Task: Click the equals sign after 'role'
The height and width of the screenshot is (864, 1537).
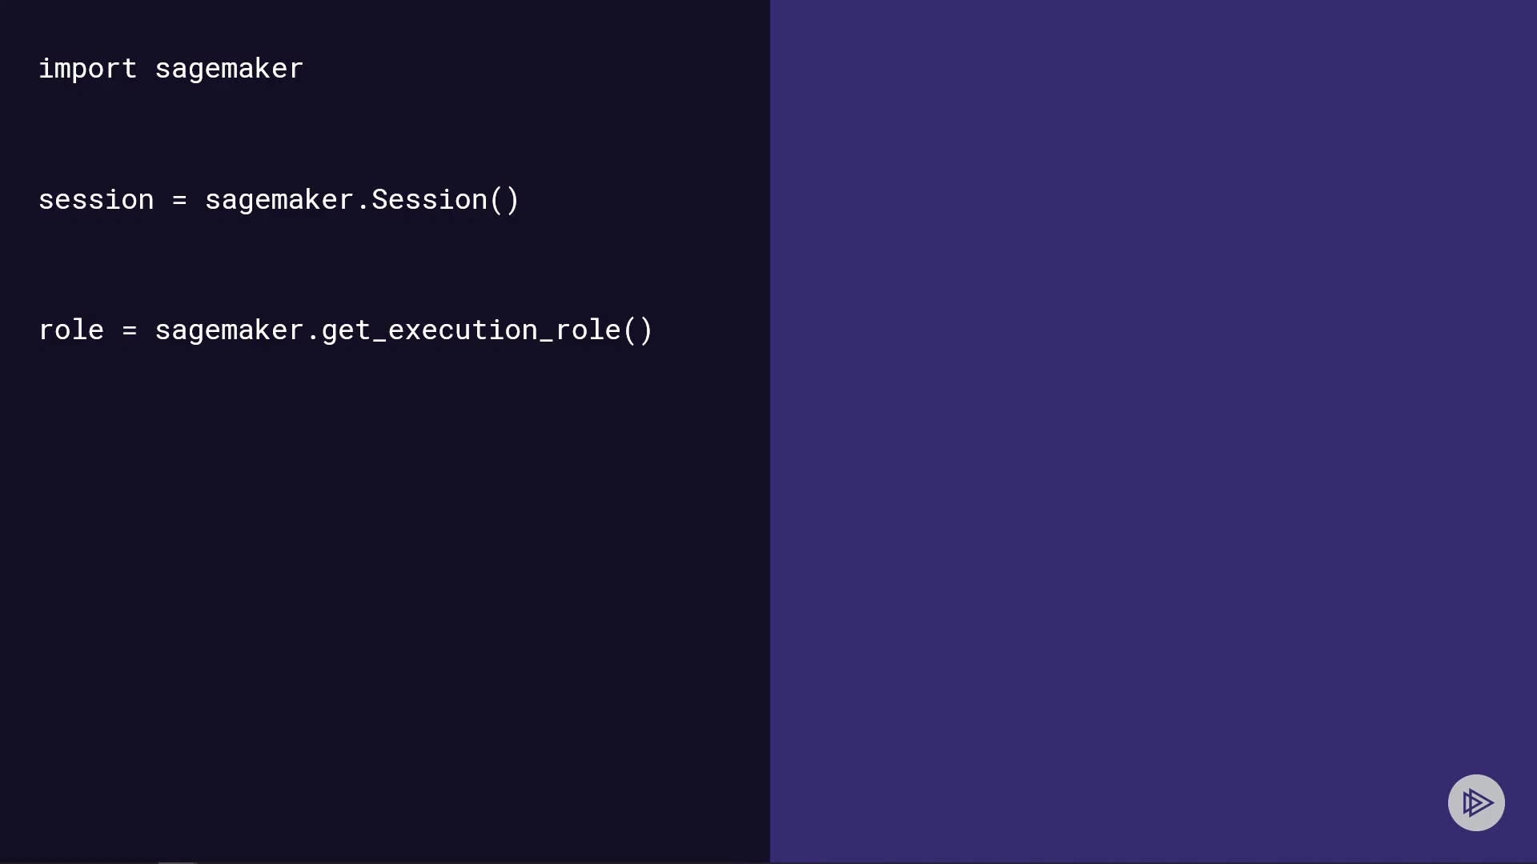Action: pos(130,330)
